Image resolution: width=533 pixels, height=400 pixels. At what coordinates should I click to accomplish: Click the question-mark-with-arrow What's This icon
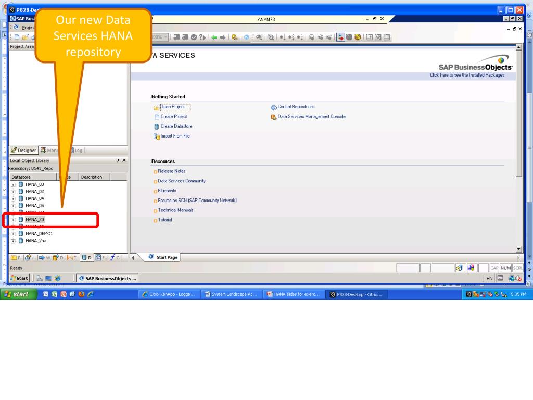(202, 37)
